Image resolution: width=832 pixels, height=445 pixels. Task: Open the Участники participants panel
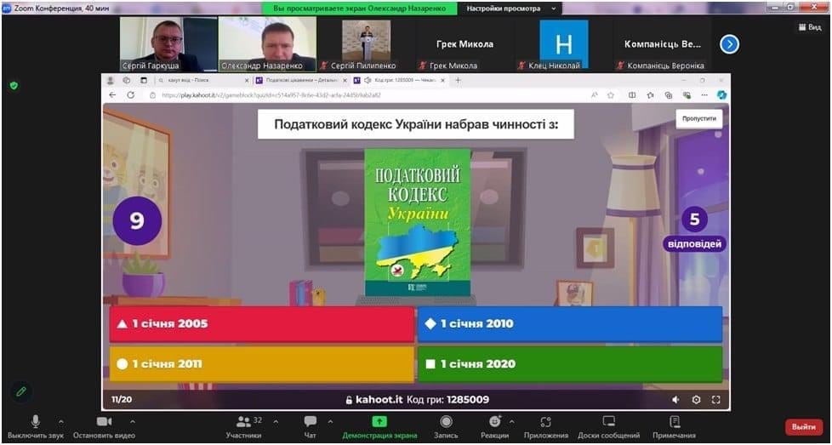click(x=244, y=422)
